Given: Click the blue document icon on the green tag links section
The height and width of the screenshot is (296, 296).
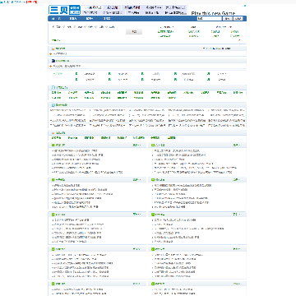Looking at the screenshot, I should (53, 87).
